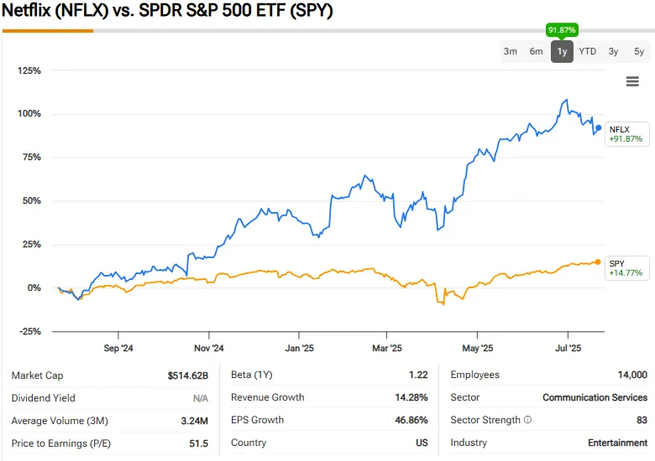Click the EPS Growth label
655x461 pixels.
point(257,420)
